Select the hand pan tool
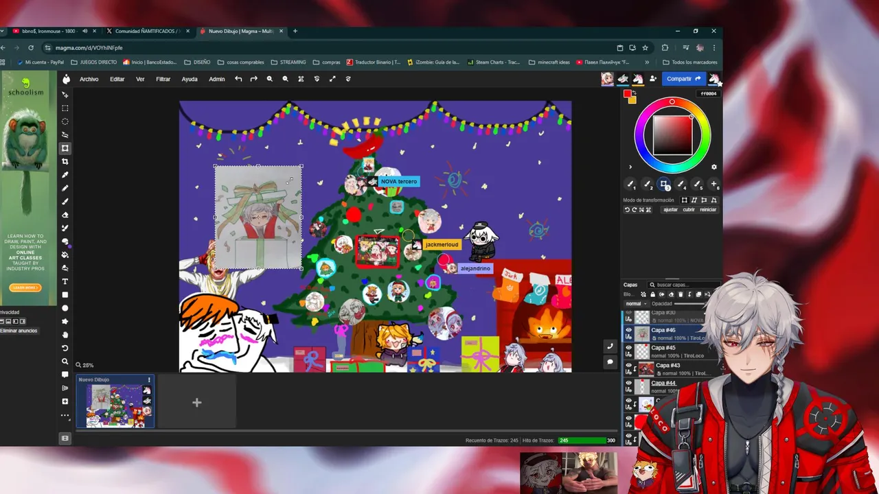 tap(65, 335)
